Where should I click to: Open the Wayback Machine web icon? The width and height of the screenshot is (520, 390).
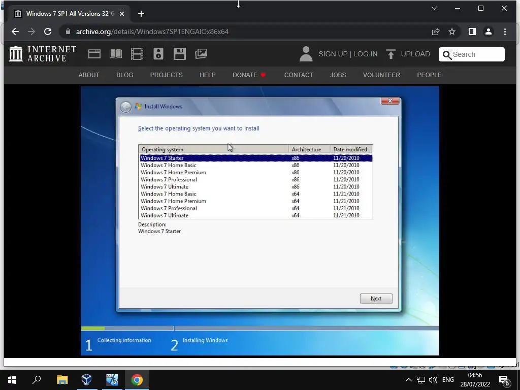click(x=94, y=54)
